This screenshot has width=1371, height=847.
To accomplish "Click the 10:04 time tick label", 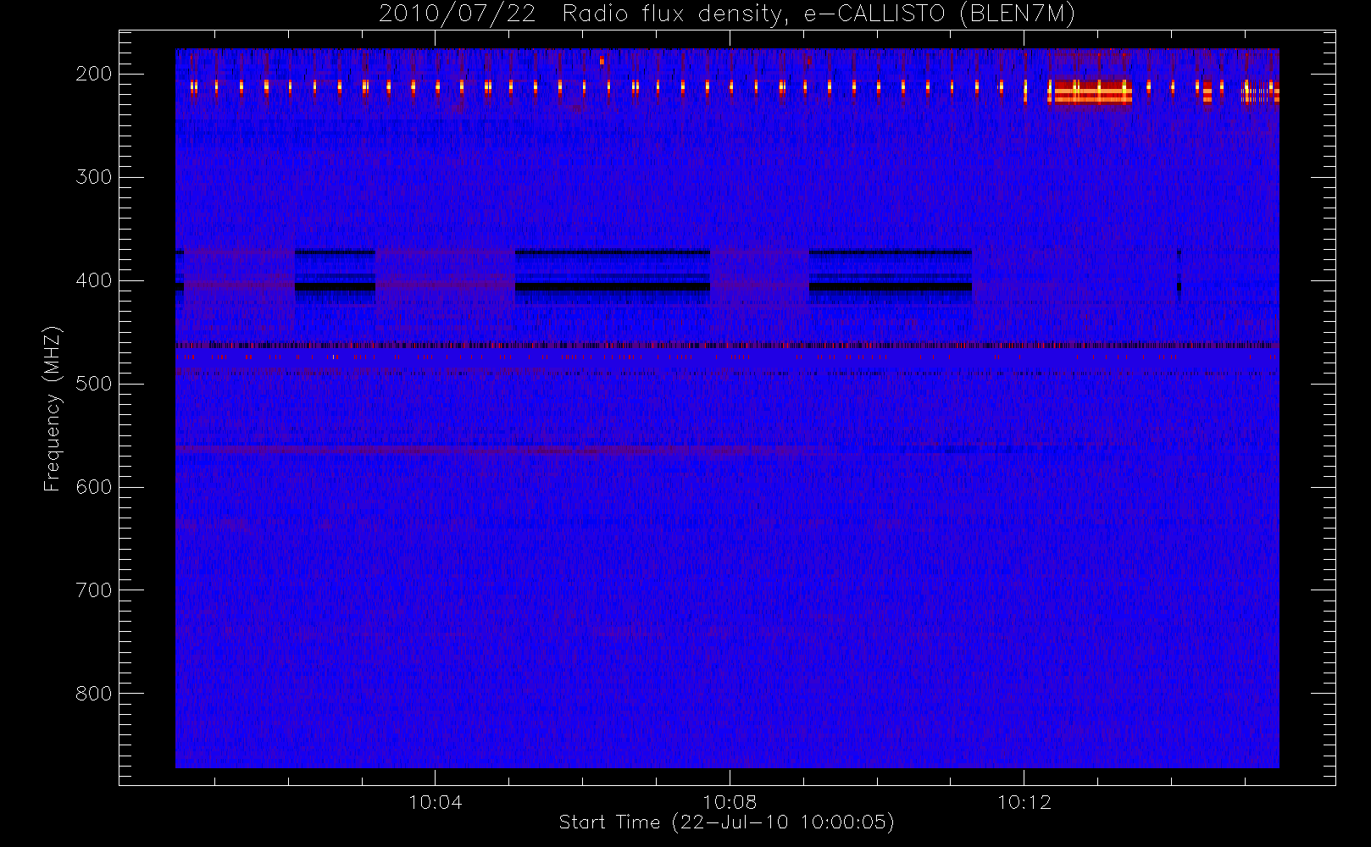I will click(x=436, y=802).
